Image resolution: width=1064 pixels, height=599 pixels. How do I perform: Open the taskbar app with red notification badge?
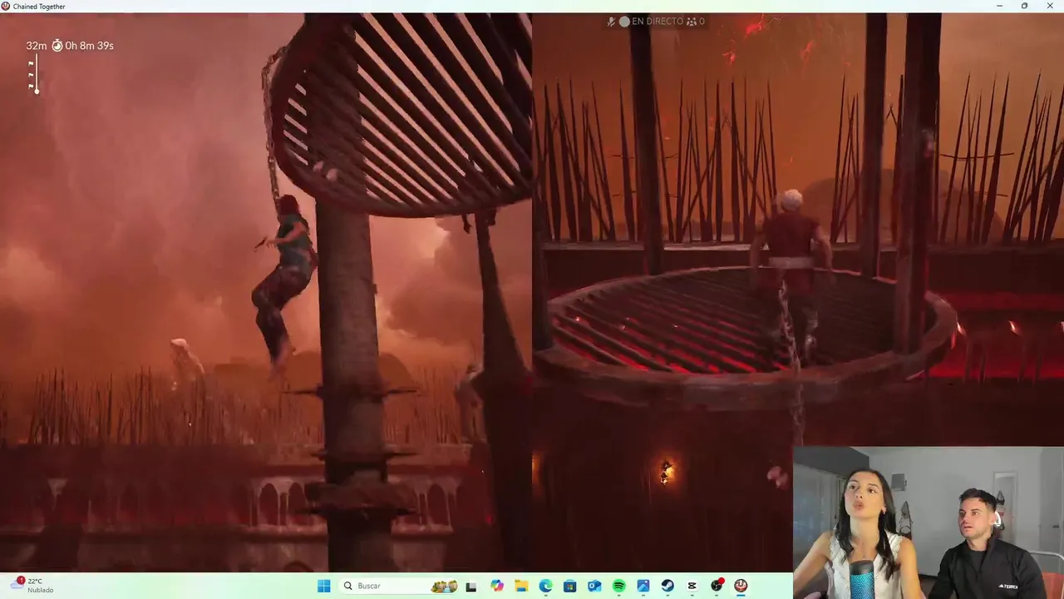pyautogui.click(x=717, y=586)
